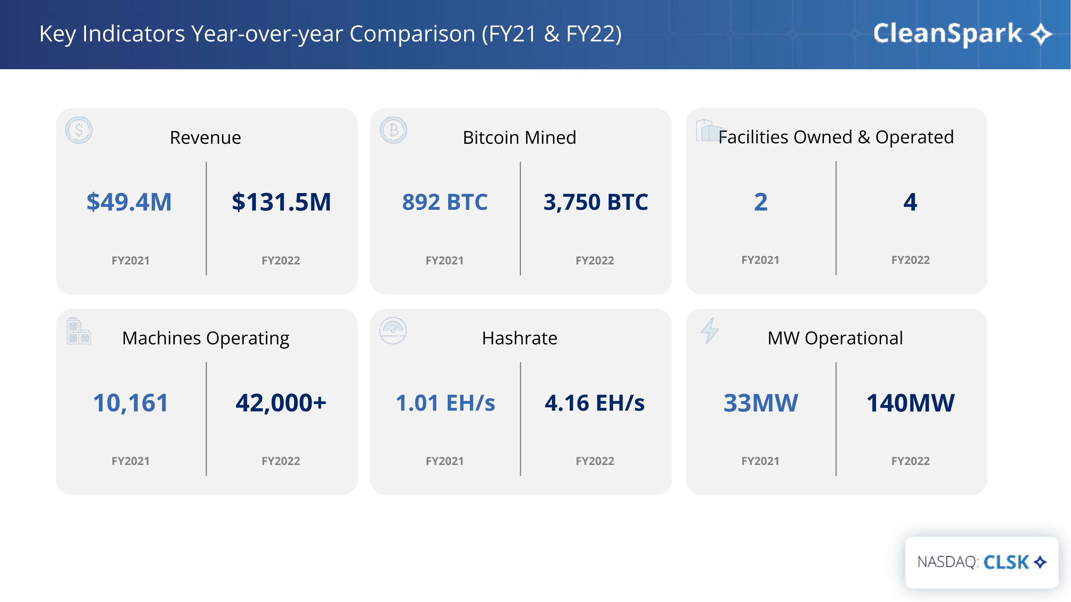Screen dimensions: 1071x602
Task: Click the 140MW operational value
Action: [910, 403]
